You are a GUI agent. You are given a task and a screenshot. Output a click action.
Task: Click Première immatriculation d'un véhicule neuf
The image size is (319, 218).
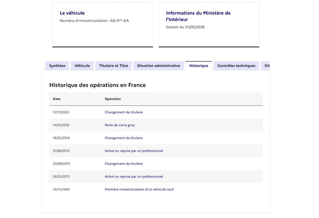tap(139, 189)
